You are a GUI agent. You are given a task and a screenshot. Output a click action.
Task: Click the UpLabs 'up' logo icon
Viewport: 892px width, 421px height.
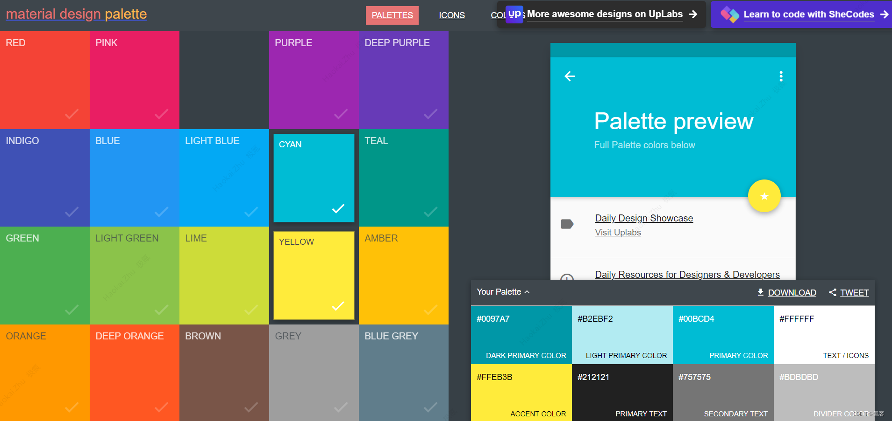coord(514,14)
